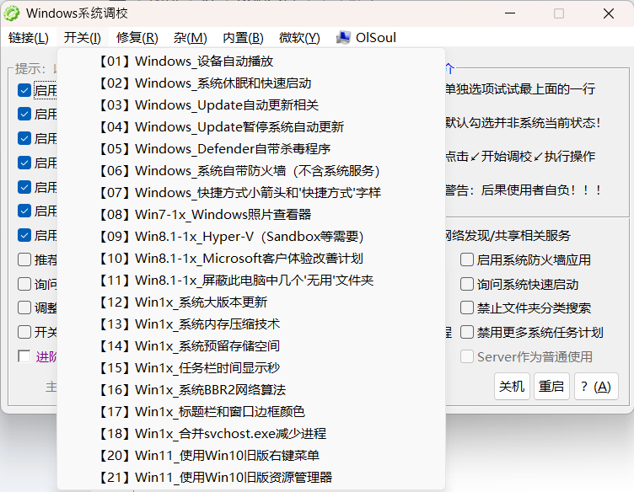The height and width of the screenshot is (492, 634).
Task: Choose 【03】Windows_Update自动更新相关
Action: pos(251,105)
